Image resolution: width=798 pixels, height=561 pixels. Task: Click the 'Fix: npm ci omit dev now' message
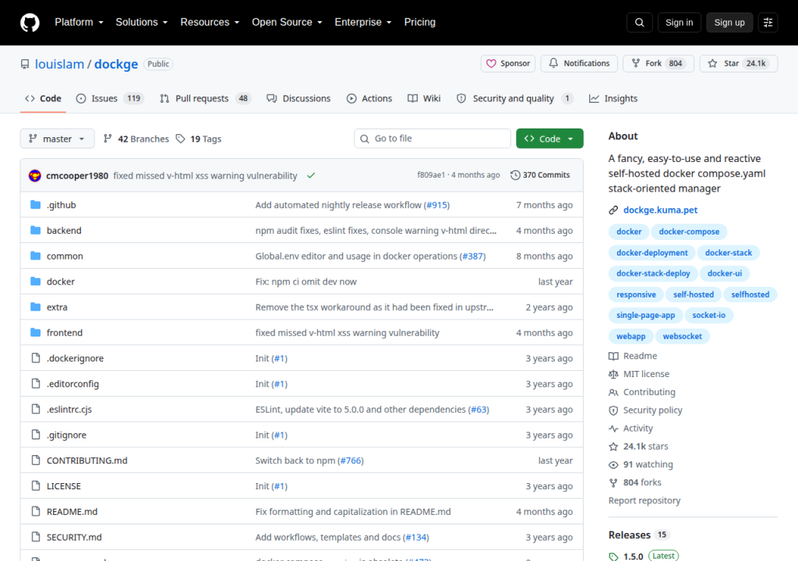tap(305, 282)
